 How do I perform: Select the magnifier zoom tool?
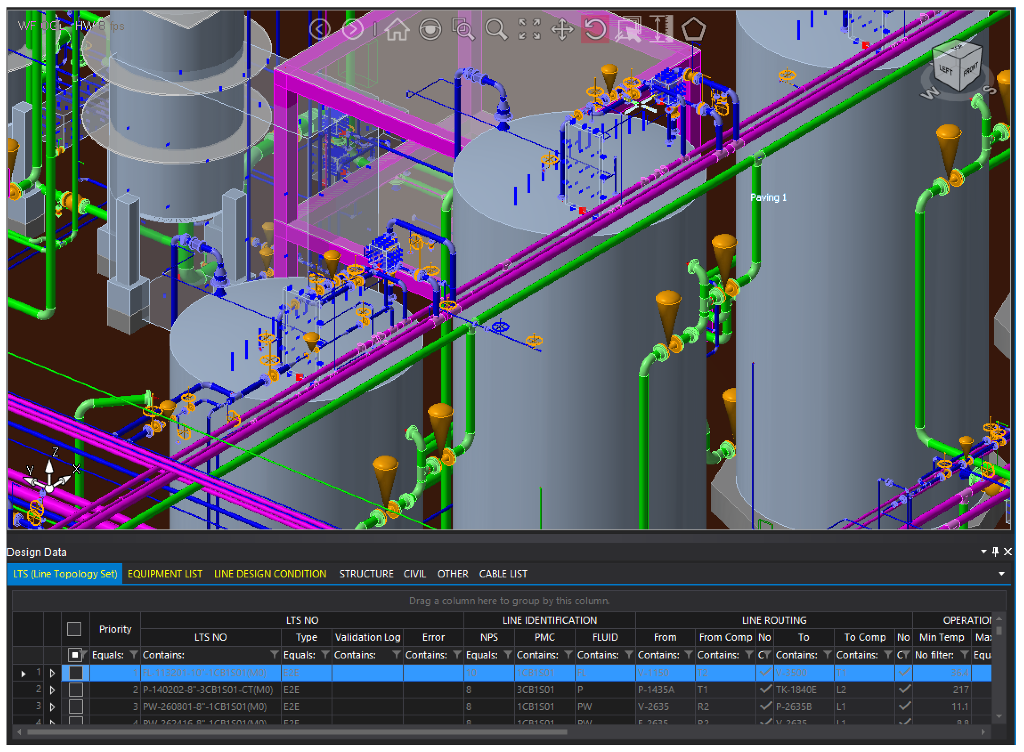tap(496, 30)
